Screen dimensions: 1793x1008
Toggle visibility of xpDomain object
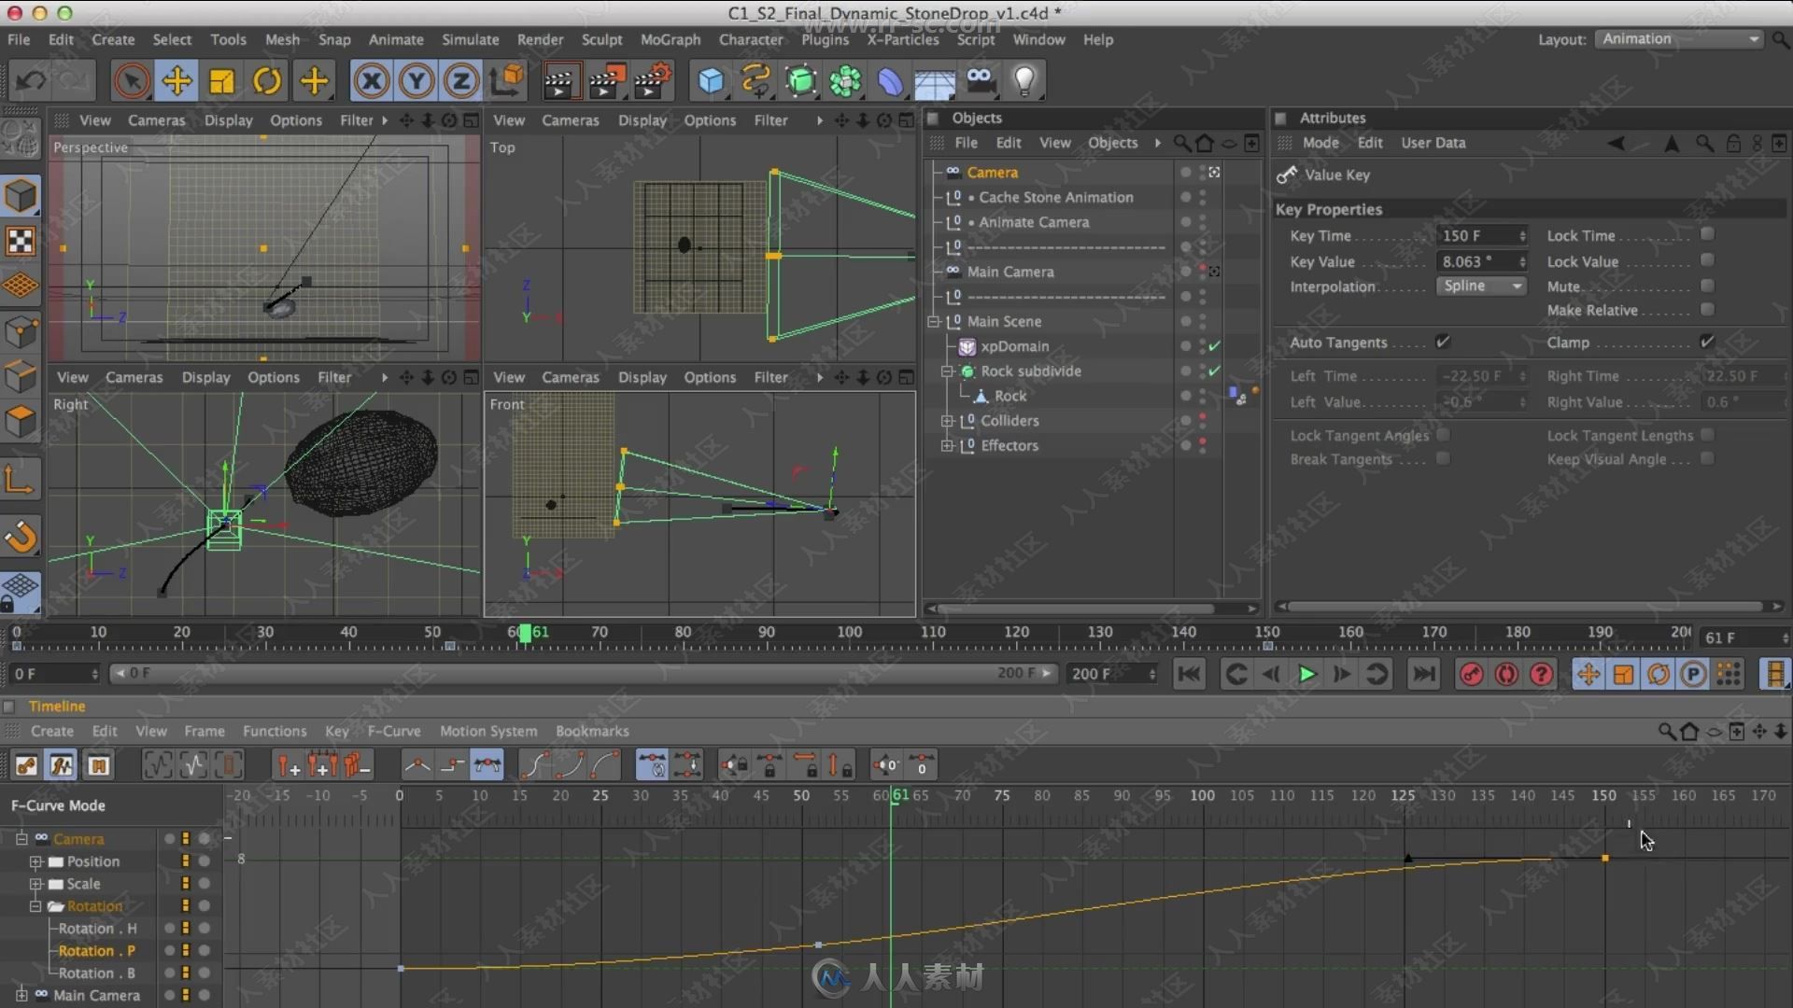point(1186,344)
